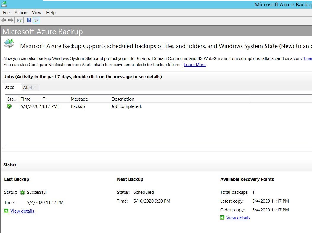This screenshot has height=233, width=312.
Task: Switch to the Jobs tab
Action: 12,87
